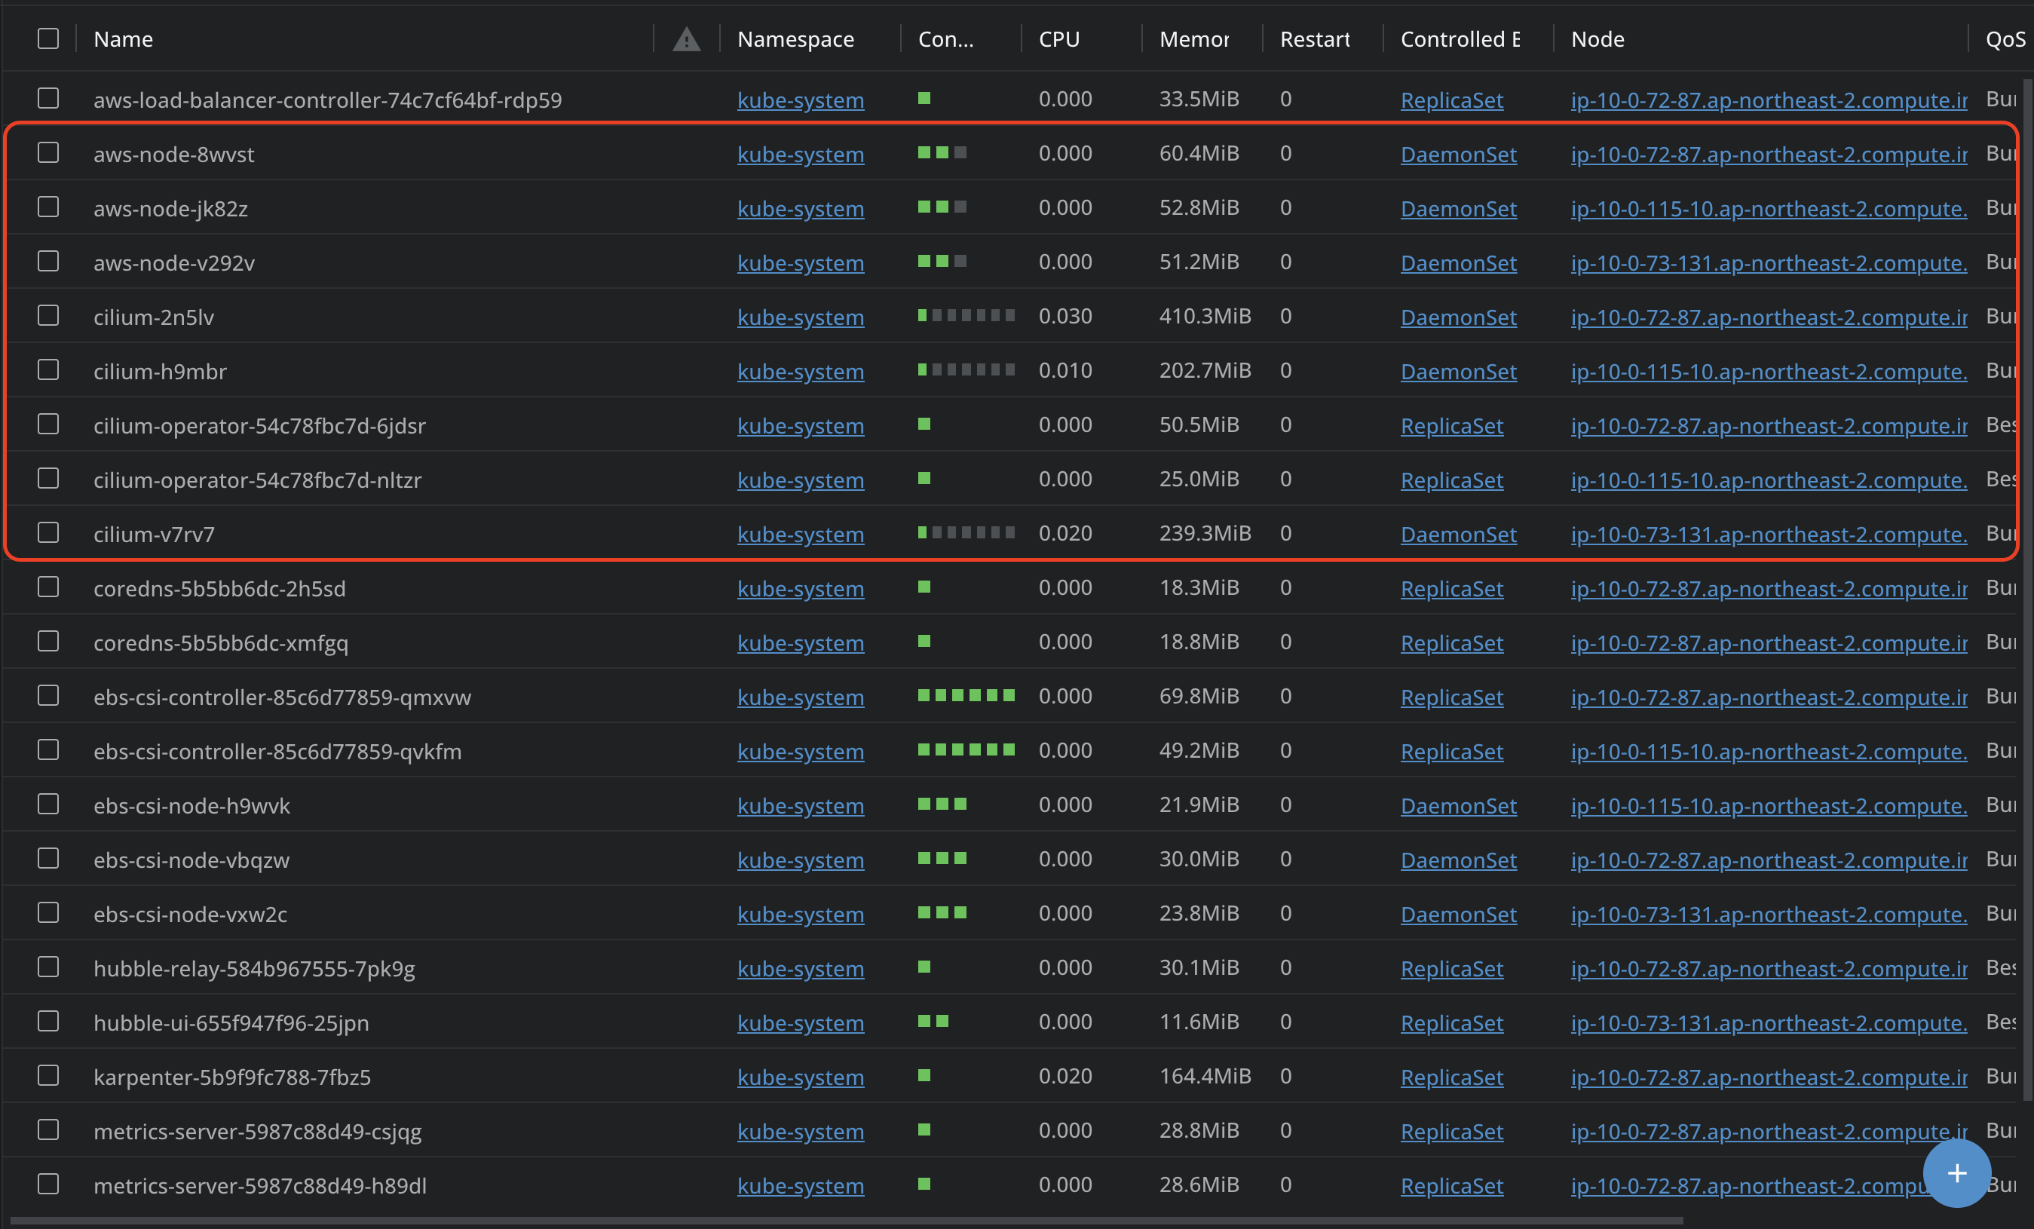Open pod metrics-server-5987c88d49-csjqg by name

(257, 1131)
